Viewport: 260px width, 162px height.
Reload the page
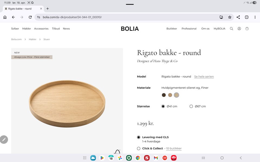coord(30,17)
